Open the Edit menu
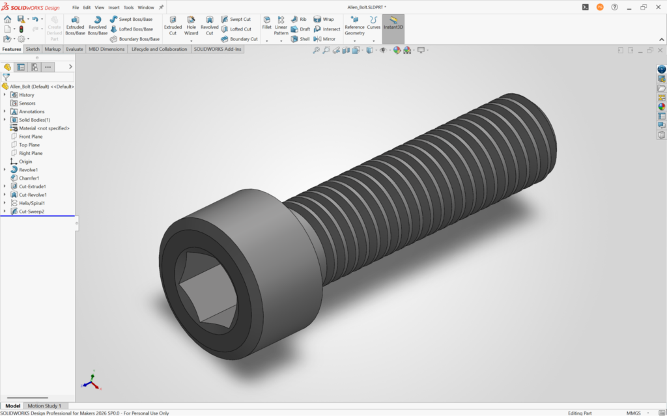667x416 pixels. [87, 7]
